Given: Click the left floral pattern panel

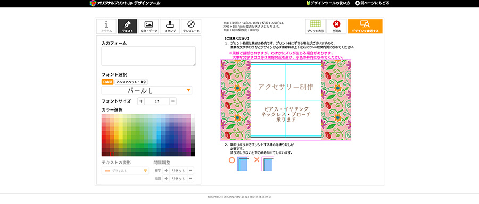Looking at the screenshot, I should (x=235, y=100).
